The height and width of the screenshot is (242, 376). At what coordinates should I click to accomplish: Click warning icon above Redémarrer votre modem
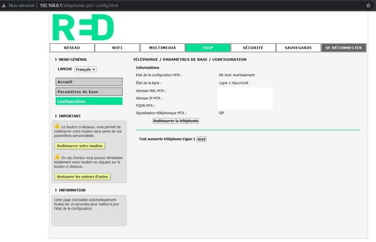[x=57, y=126]
